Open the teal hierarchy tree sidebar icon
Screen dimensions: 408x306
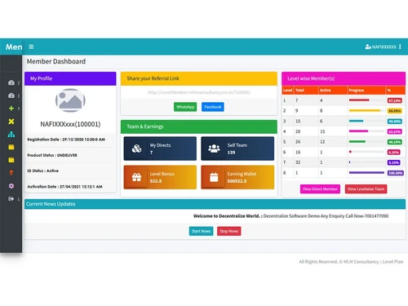coord(11,134)
